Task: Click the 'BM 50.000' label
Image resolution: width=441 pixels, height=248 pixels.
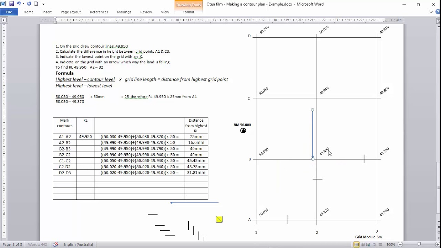Action: [x=242, y=125]
